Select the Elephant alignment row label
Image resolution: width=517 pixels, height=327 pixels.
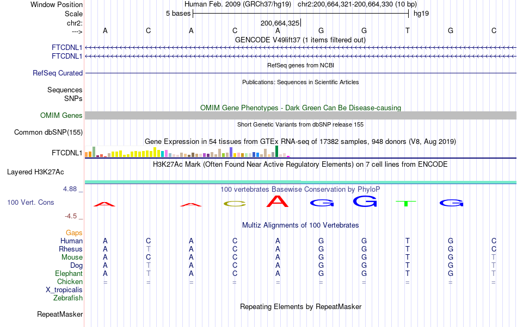pyautogui.click(x=69, y=273)
